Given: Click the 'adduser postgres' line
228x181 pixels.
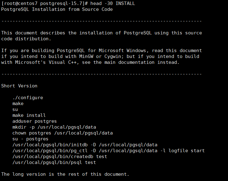Looking at the screenshot, I should 34,121.
